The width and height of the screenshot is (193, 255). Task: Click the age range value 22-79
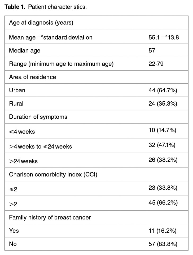pyautogui.click(x=156, y=64)
